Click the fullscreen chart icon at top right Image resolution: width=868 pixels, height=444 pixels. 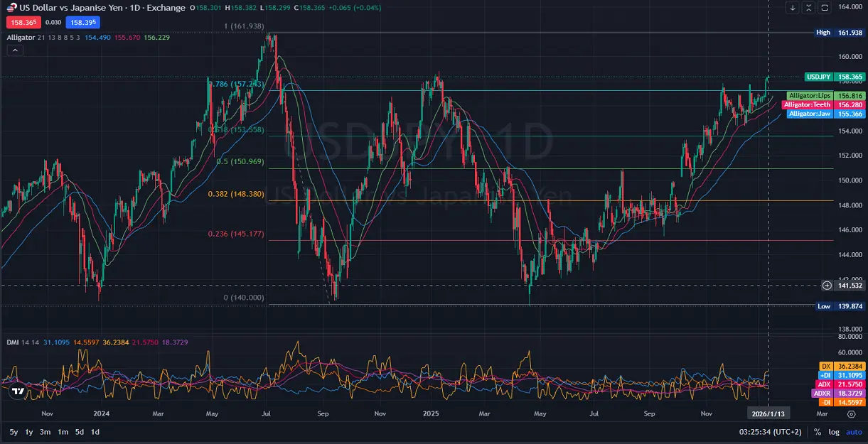(825, 8)
